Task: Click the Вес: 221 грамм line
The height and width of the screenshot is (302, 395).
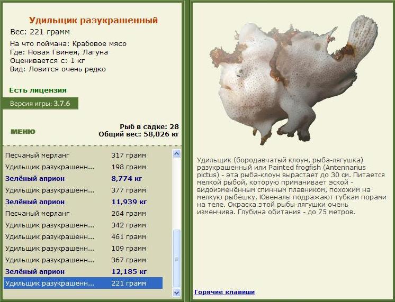Action: (40, 32)
